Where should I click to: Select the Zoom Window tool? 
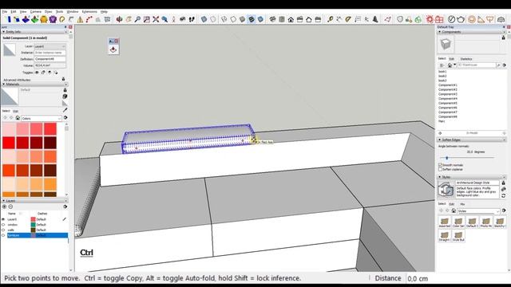click(x=147, y=19)
